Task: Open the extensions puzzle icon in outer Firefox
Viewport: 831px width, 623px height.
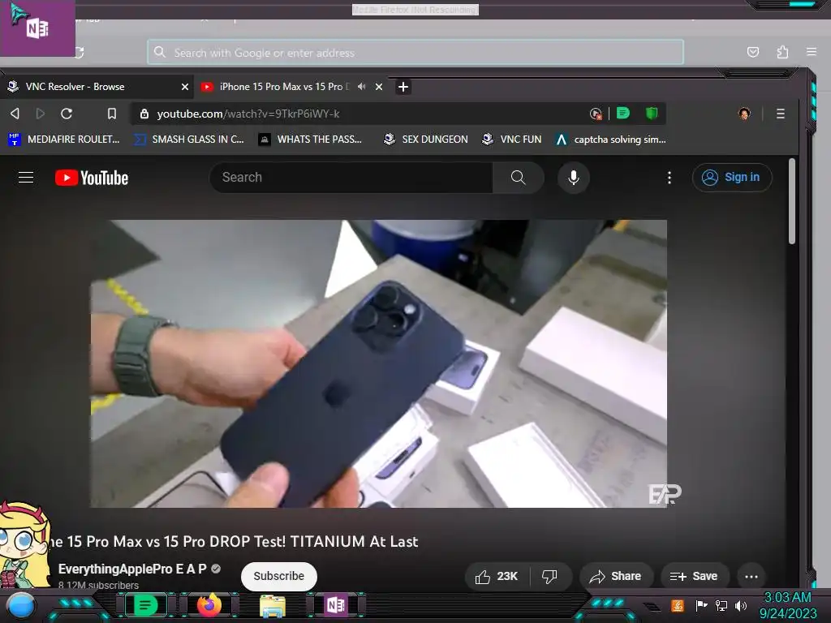Action: [x=782, y=52]
